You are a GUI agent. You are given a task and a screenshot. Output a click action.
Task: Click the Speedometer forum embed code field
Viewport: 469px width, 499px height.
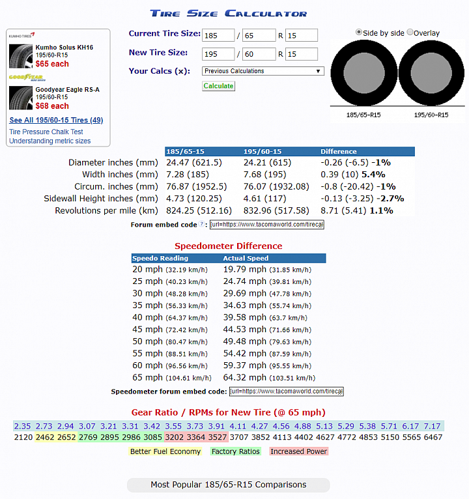287,391
